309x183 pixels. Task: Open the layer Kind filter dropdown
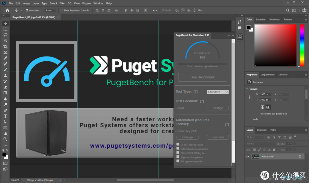(x=255, y=137)
